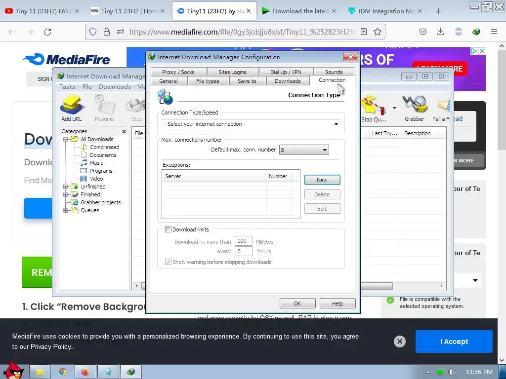Click I Accept cookies button

point(454,341)
